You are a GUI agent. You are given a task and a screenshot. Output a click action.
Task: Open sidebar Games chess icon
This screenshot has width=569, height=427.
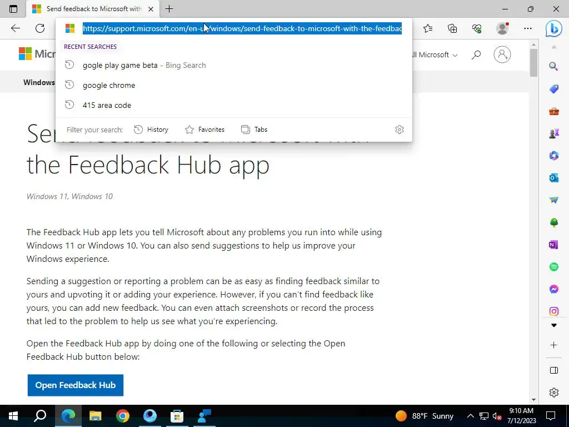(x=554, y=133)
